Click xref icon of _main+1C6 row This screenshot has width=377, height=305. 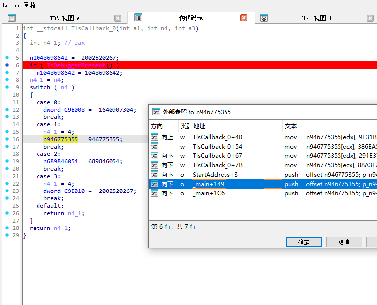pyautogui.click(x=154, y=193)
